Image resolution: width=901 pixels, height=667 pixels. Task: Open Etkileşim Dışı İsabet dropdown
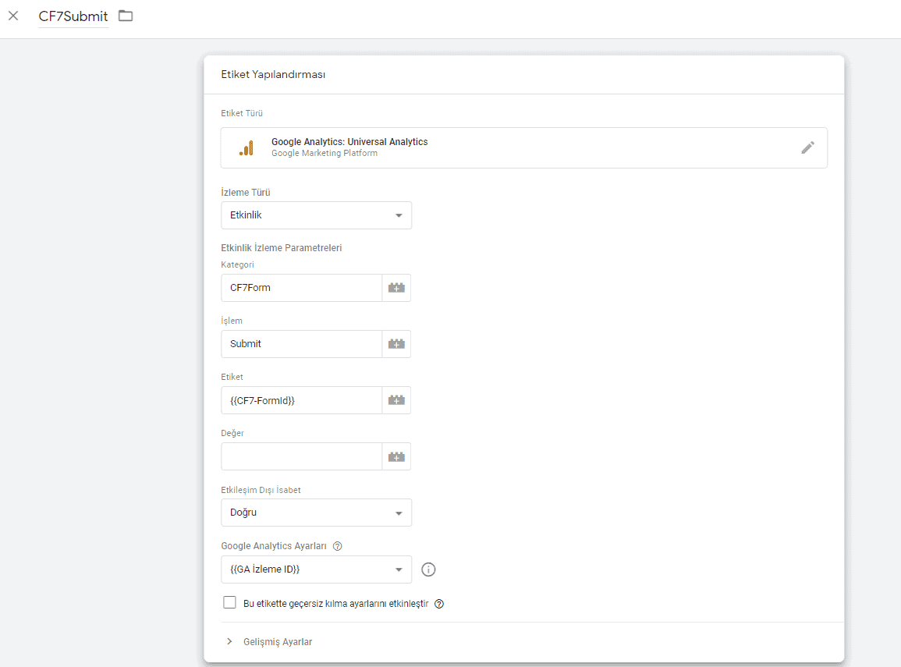[x=316, y=513]
